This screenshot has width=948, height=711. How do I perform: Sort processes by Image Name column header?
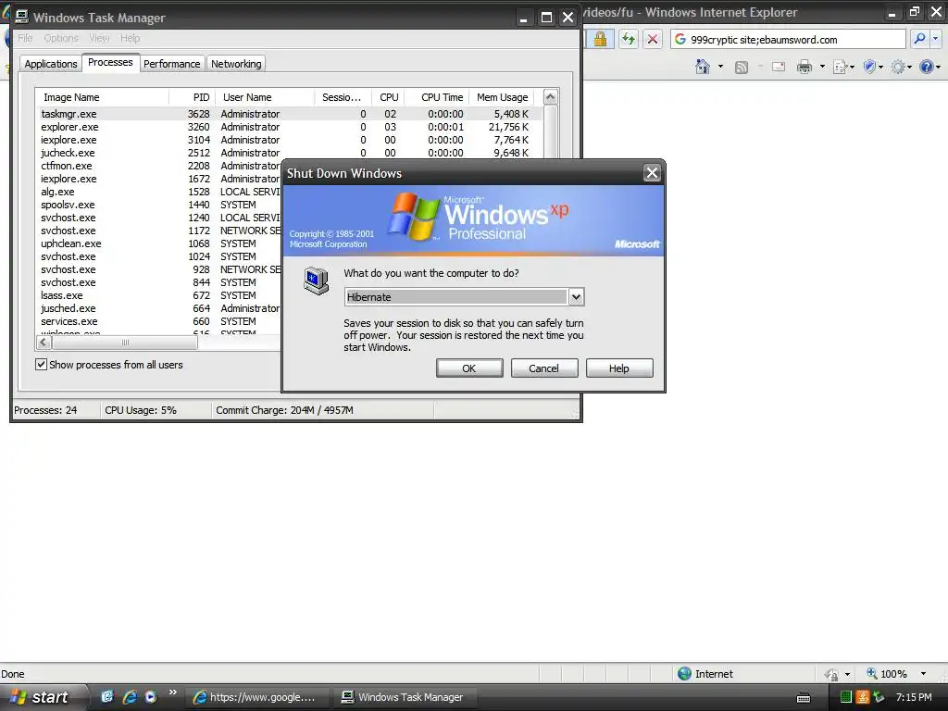[x=102, y=97]
